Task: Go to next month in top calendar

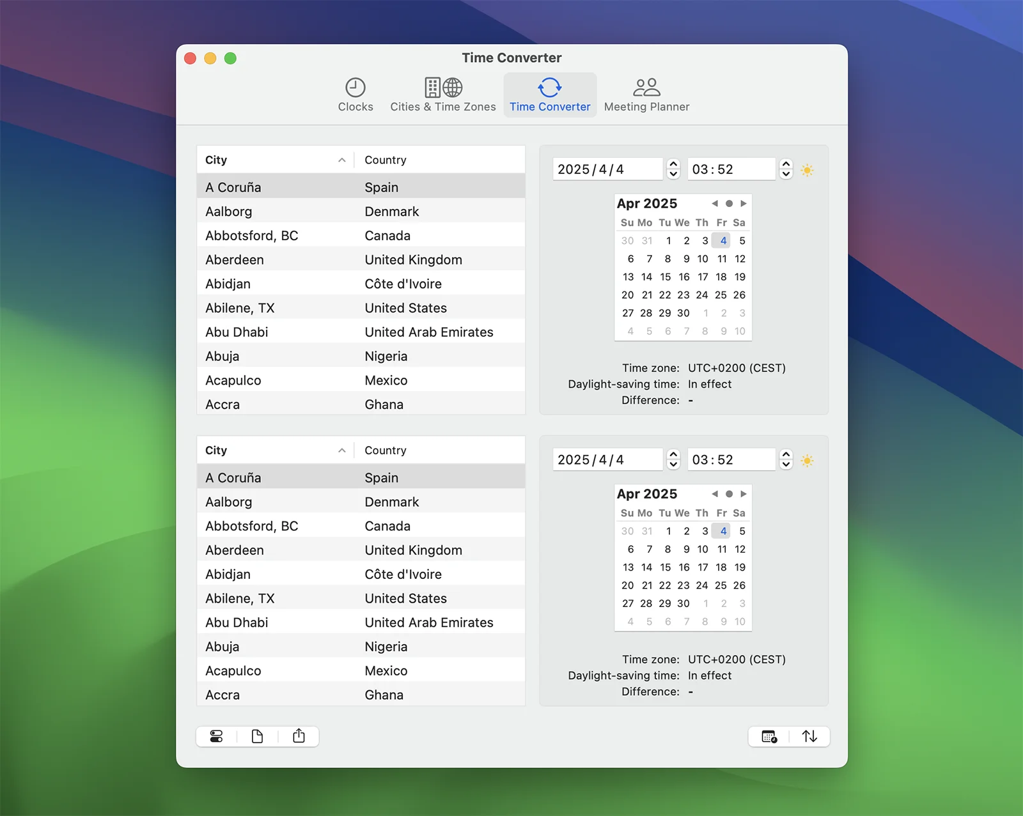Action: (x=743, y=203)
